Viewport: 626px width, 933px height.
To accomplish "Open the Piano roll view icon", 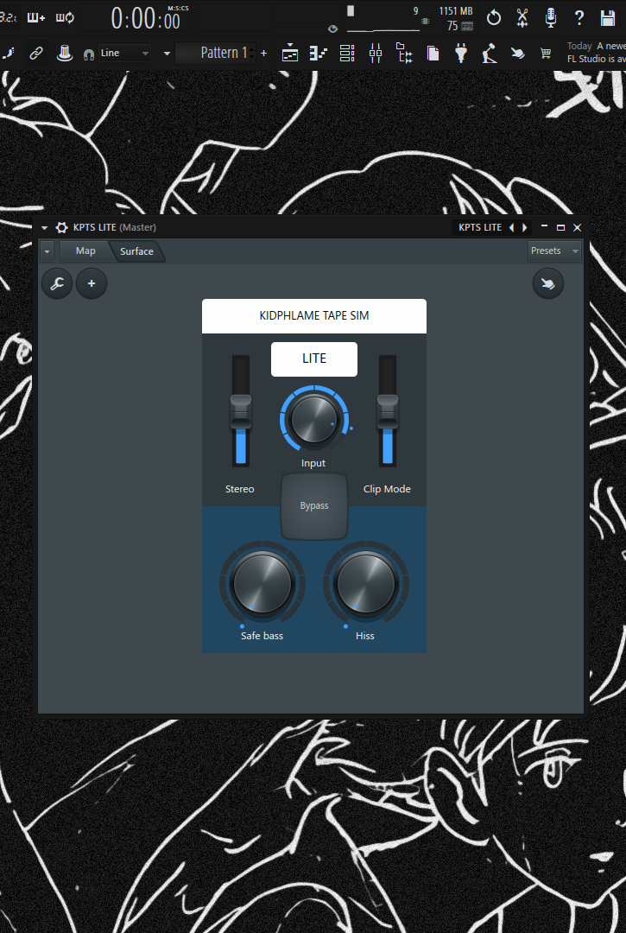I will [319, 53].
